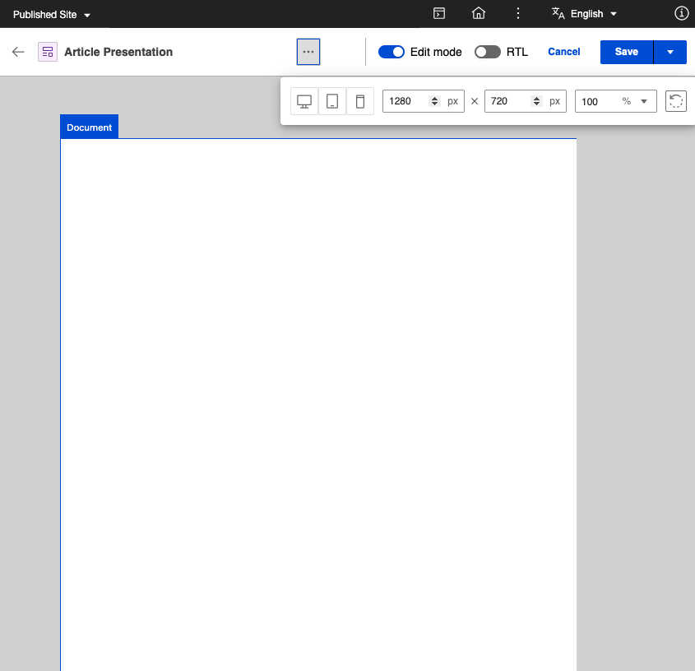Expand the Published Site dropdown
The width and height of the screenshot is (695, 671).
[x=52, y=15]
